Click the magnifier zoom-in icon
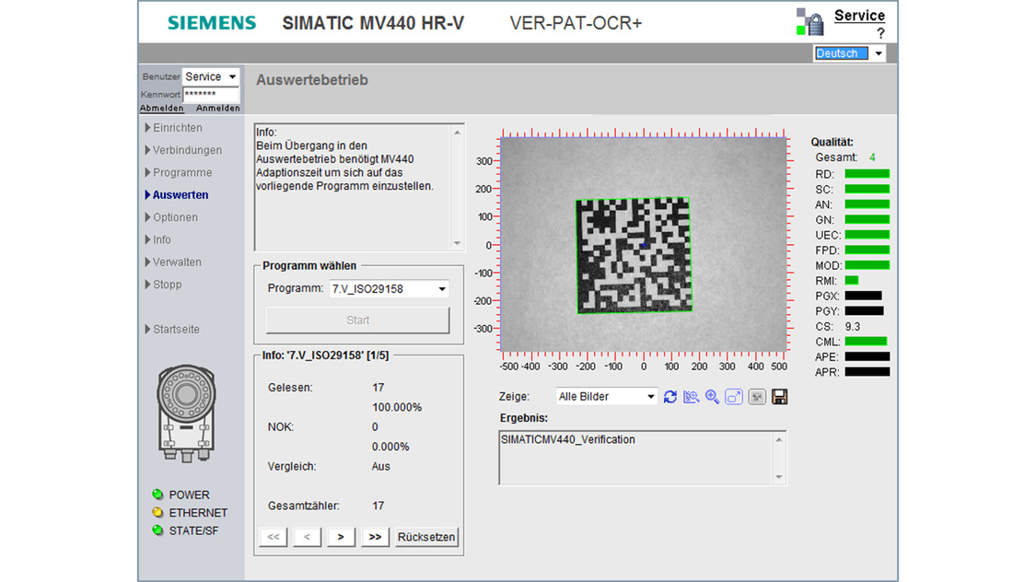 712,396
